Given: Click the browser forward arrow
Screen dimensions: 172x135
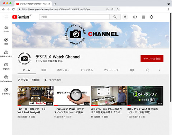Looking at the screenshot, I should point(8,9).
